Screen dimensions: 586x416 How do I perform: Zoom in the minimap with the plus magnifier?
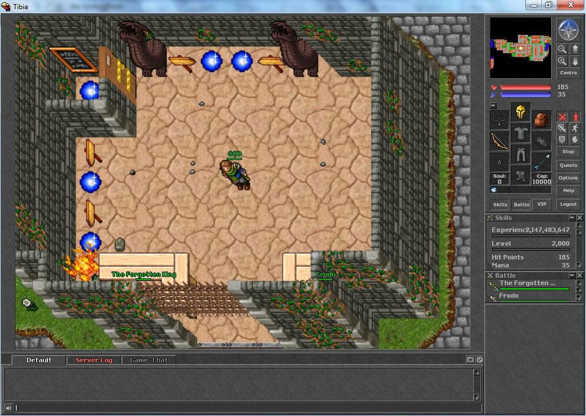click(562, 61)
